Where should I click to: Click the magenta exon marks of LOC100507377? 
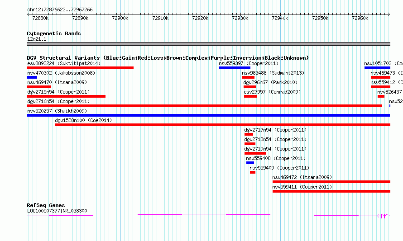[x=383, y=216]
